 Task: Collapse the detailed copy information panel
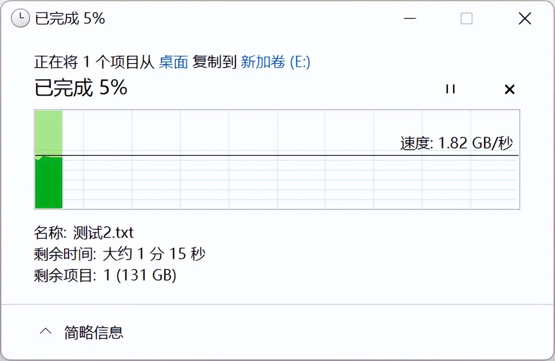tap(45, 330)
